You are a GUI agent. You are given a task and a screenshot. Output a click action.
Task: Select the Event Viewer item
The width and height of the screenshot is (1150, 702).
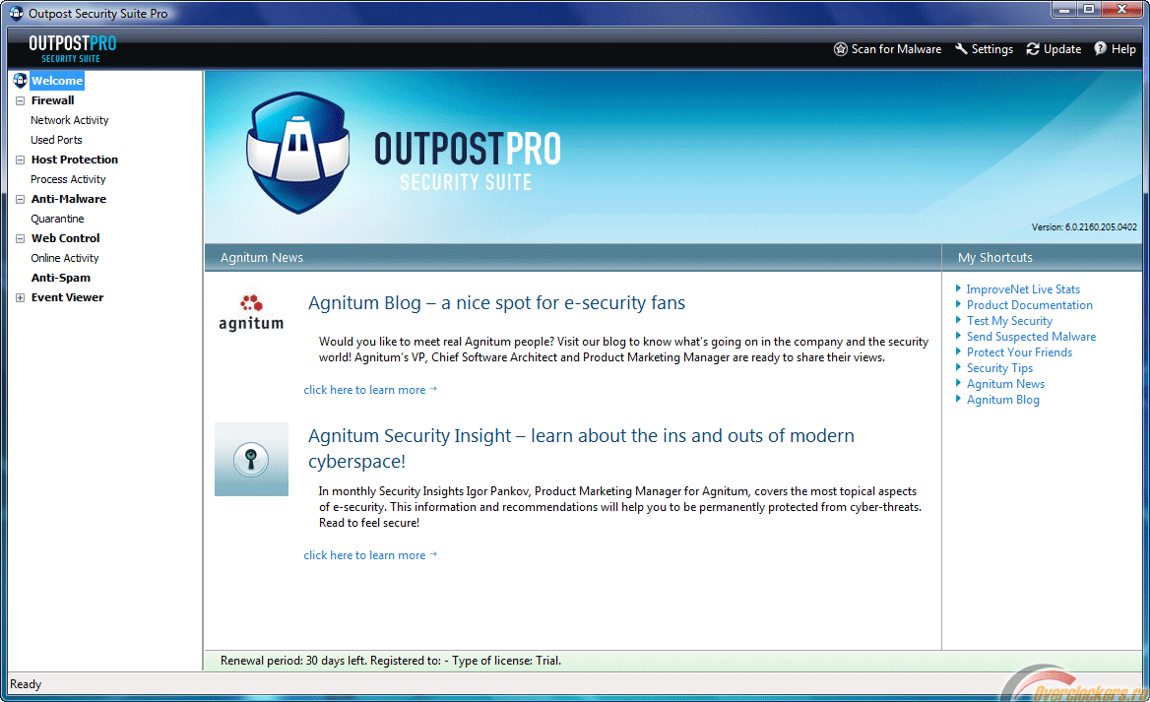point(68,297)
